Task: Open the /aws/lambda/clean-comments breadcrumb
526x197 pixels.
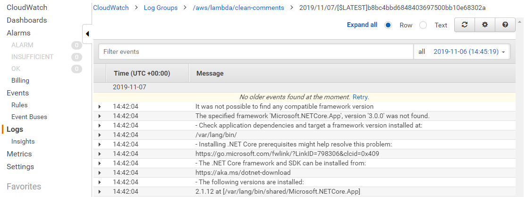Action: [x=238, y=8]
